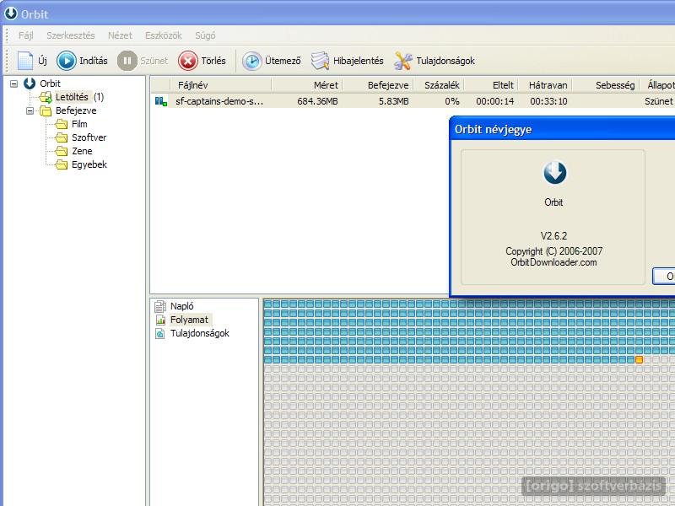Switch to the Folyamat view
Screen dimensions: 675x506
pos(189,320)
